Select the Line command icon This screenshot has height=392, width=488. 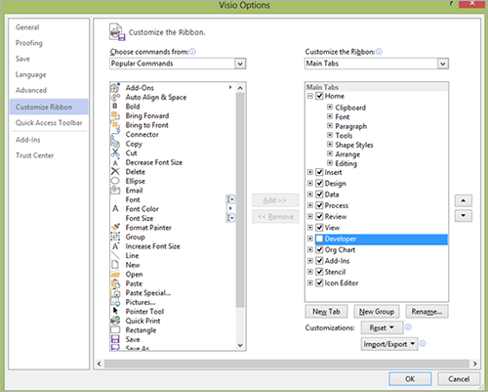tap(115, 255)
